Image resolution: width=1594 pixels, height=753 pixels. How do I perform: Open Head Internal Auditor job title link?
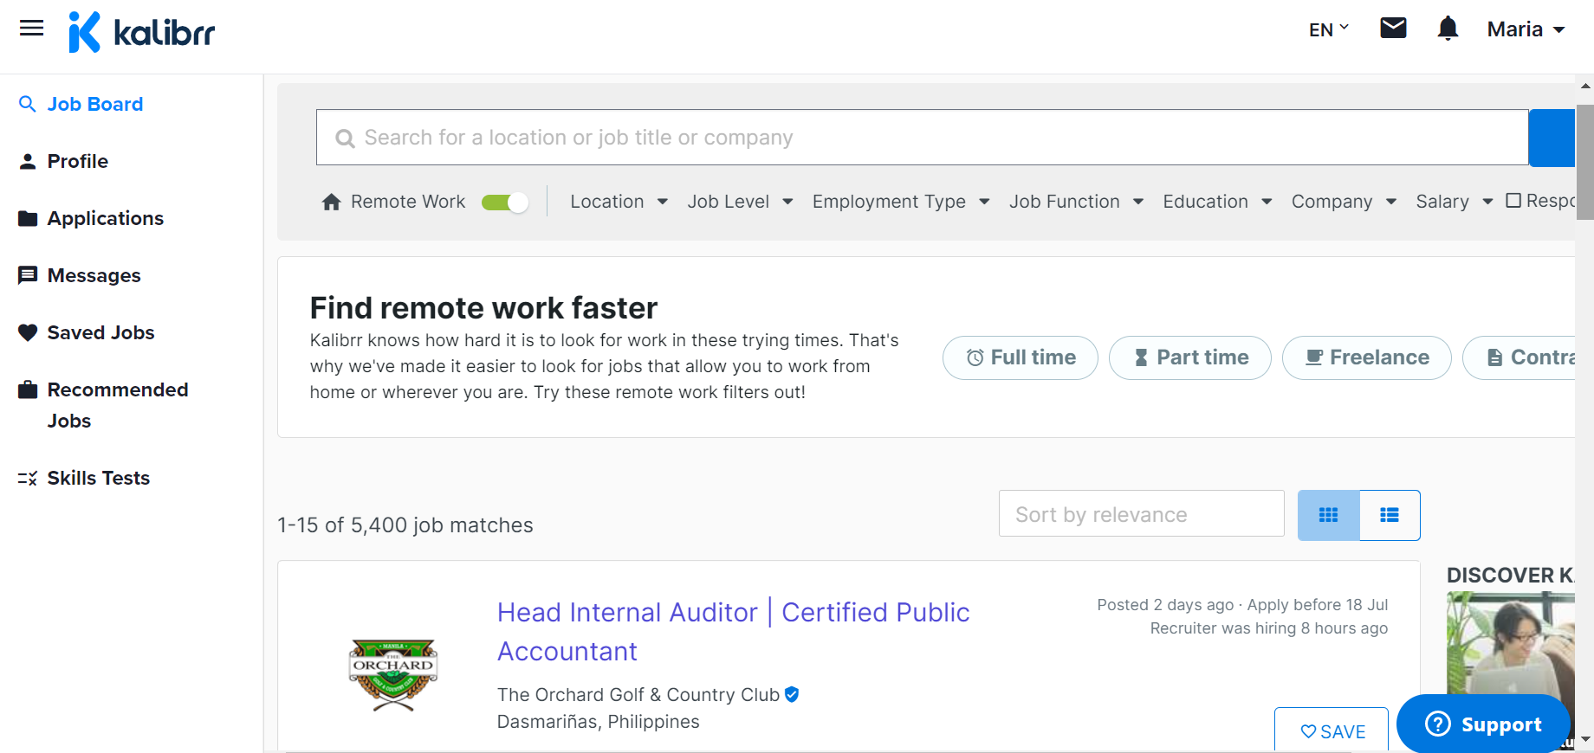tap(734, 632)
